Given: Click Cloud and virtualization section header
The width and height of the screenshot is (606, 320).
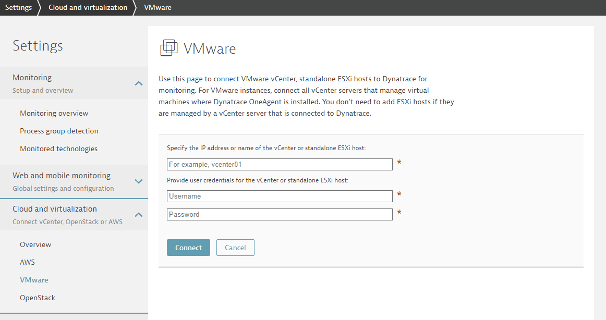Looking at the screenshot, I should pyautogui.click(x=74, y=215).
